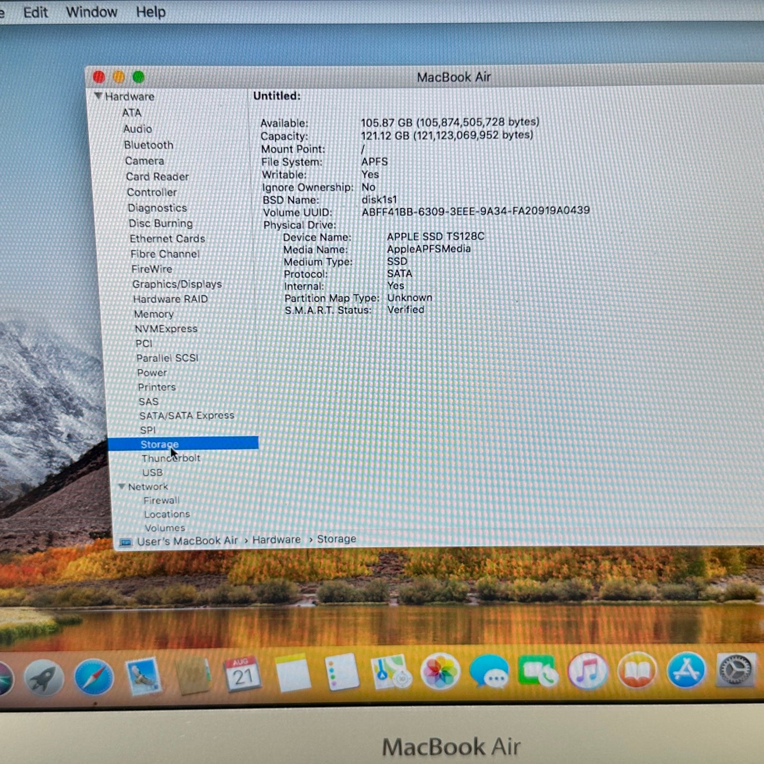Click User's MacBook Air in path bar
Image resolution: width=764 pixels, height=764 pixels.
(187, 541)
